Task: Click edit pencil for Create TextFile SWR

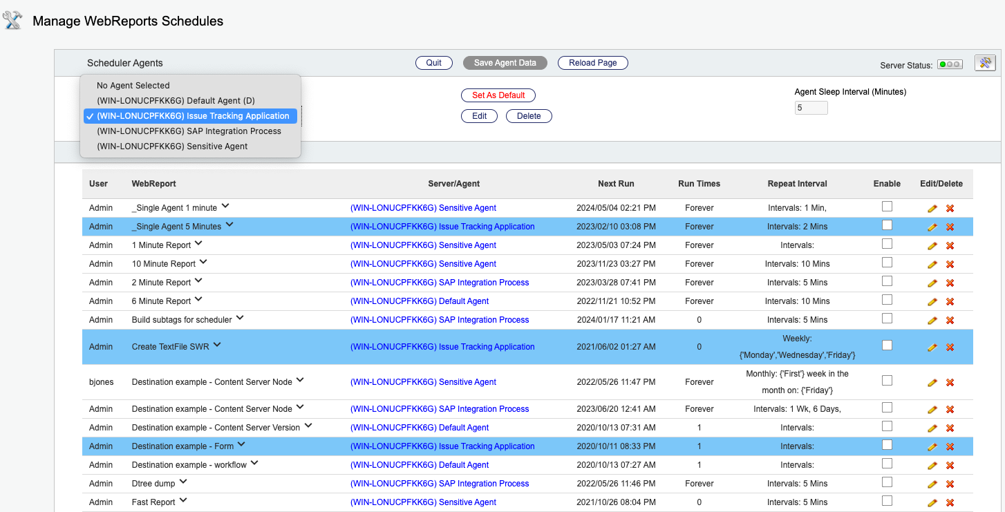Action: (x=932, y=347)
